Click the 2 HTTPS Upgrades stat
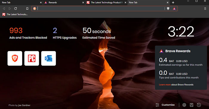 [x=65, y=33]
